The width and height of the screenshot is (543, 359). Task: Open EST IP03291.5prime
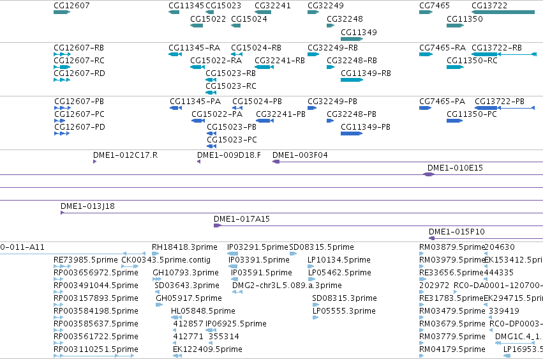258,247
